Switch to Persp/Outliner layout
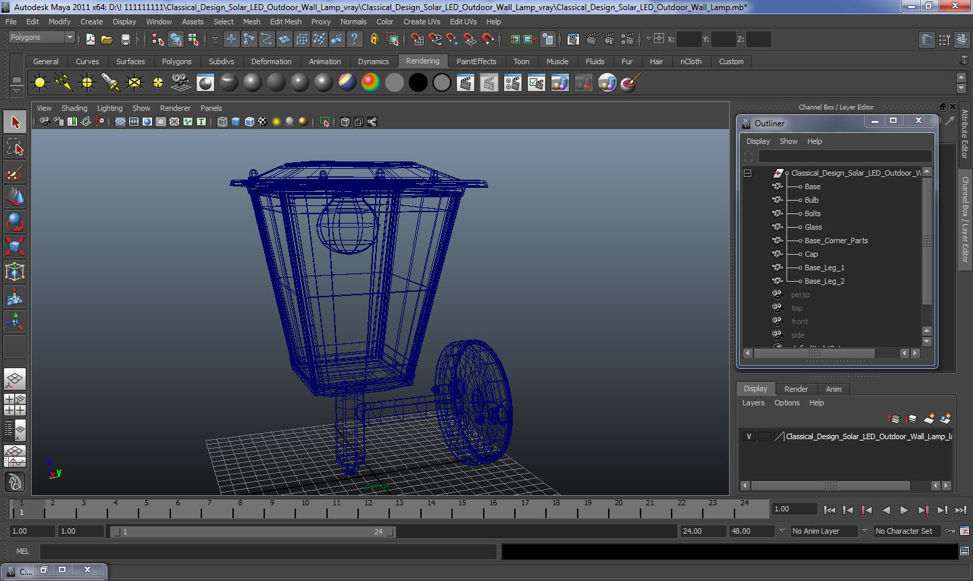Screen dimensions: 973x581 click(x=15, y=429)
